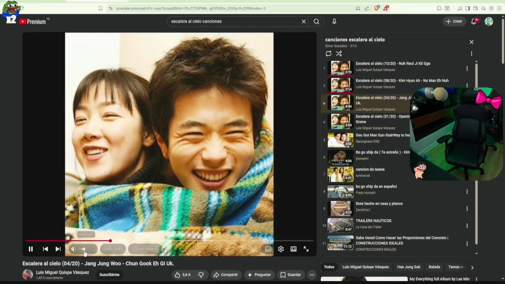The width and height of the screenshot is (505, 284).
Task: Click the Suscribirme button
Action: tap(109, 275)
